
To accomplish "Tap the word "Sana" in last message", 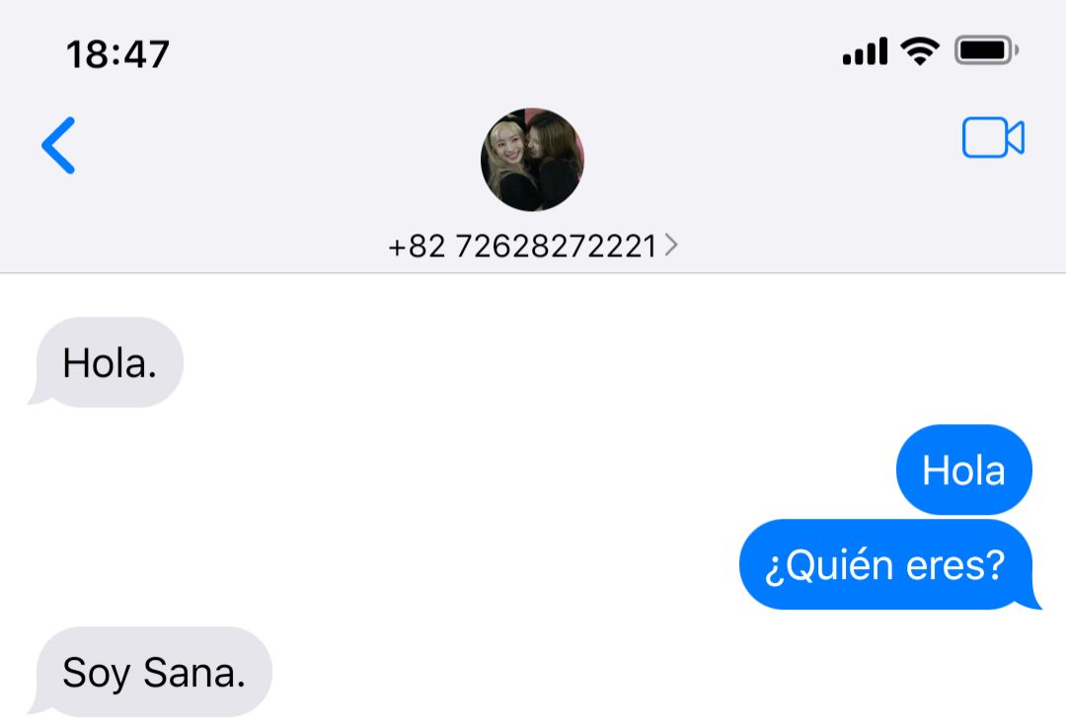I will coord(194,672).
